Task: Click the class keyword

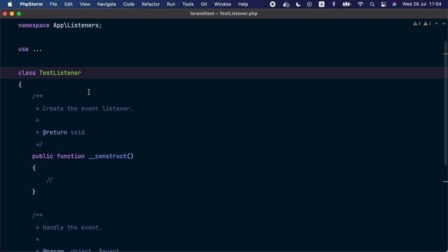Action: click(x=27, y=73)
